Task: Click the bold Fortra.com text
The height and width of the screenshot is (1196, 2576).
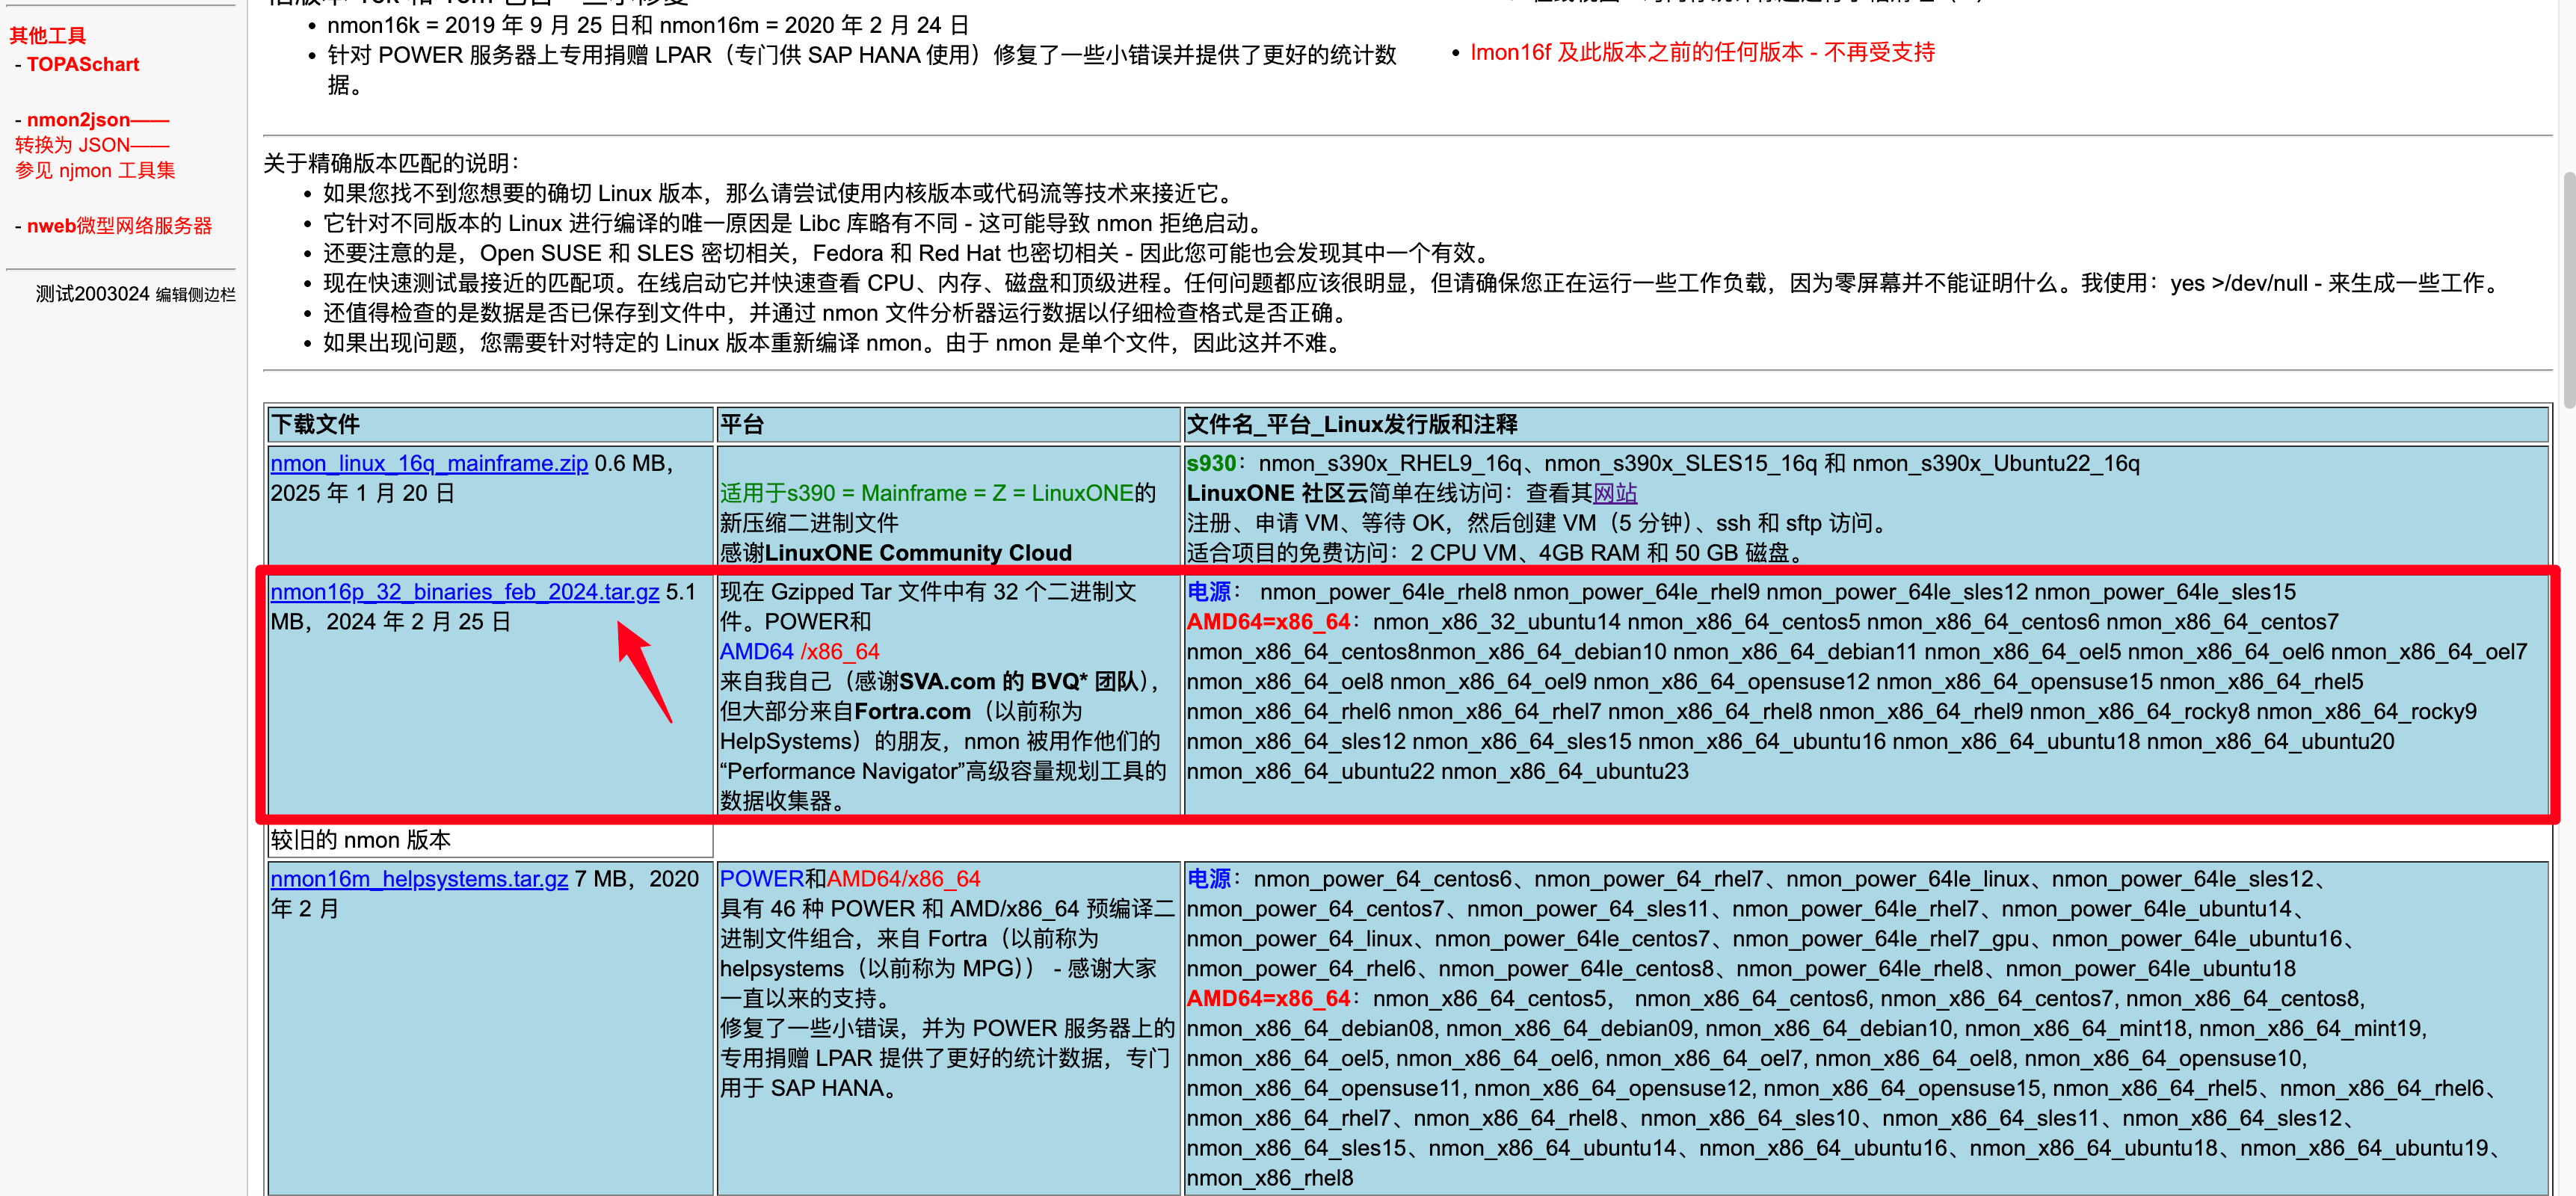Action: click(911, 712)
